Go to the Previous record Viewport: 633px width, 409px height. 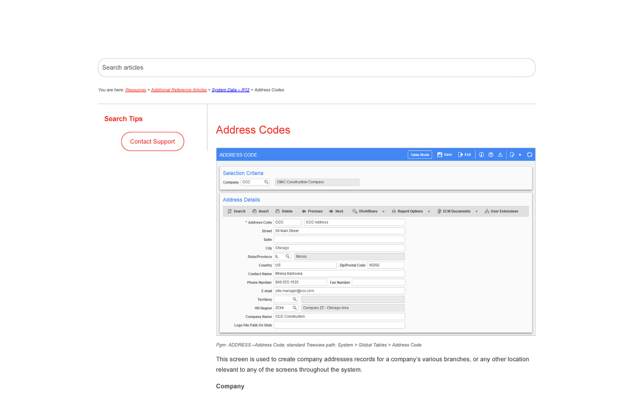point(312,211)
